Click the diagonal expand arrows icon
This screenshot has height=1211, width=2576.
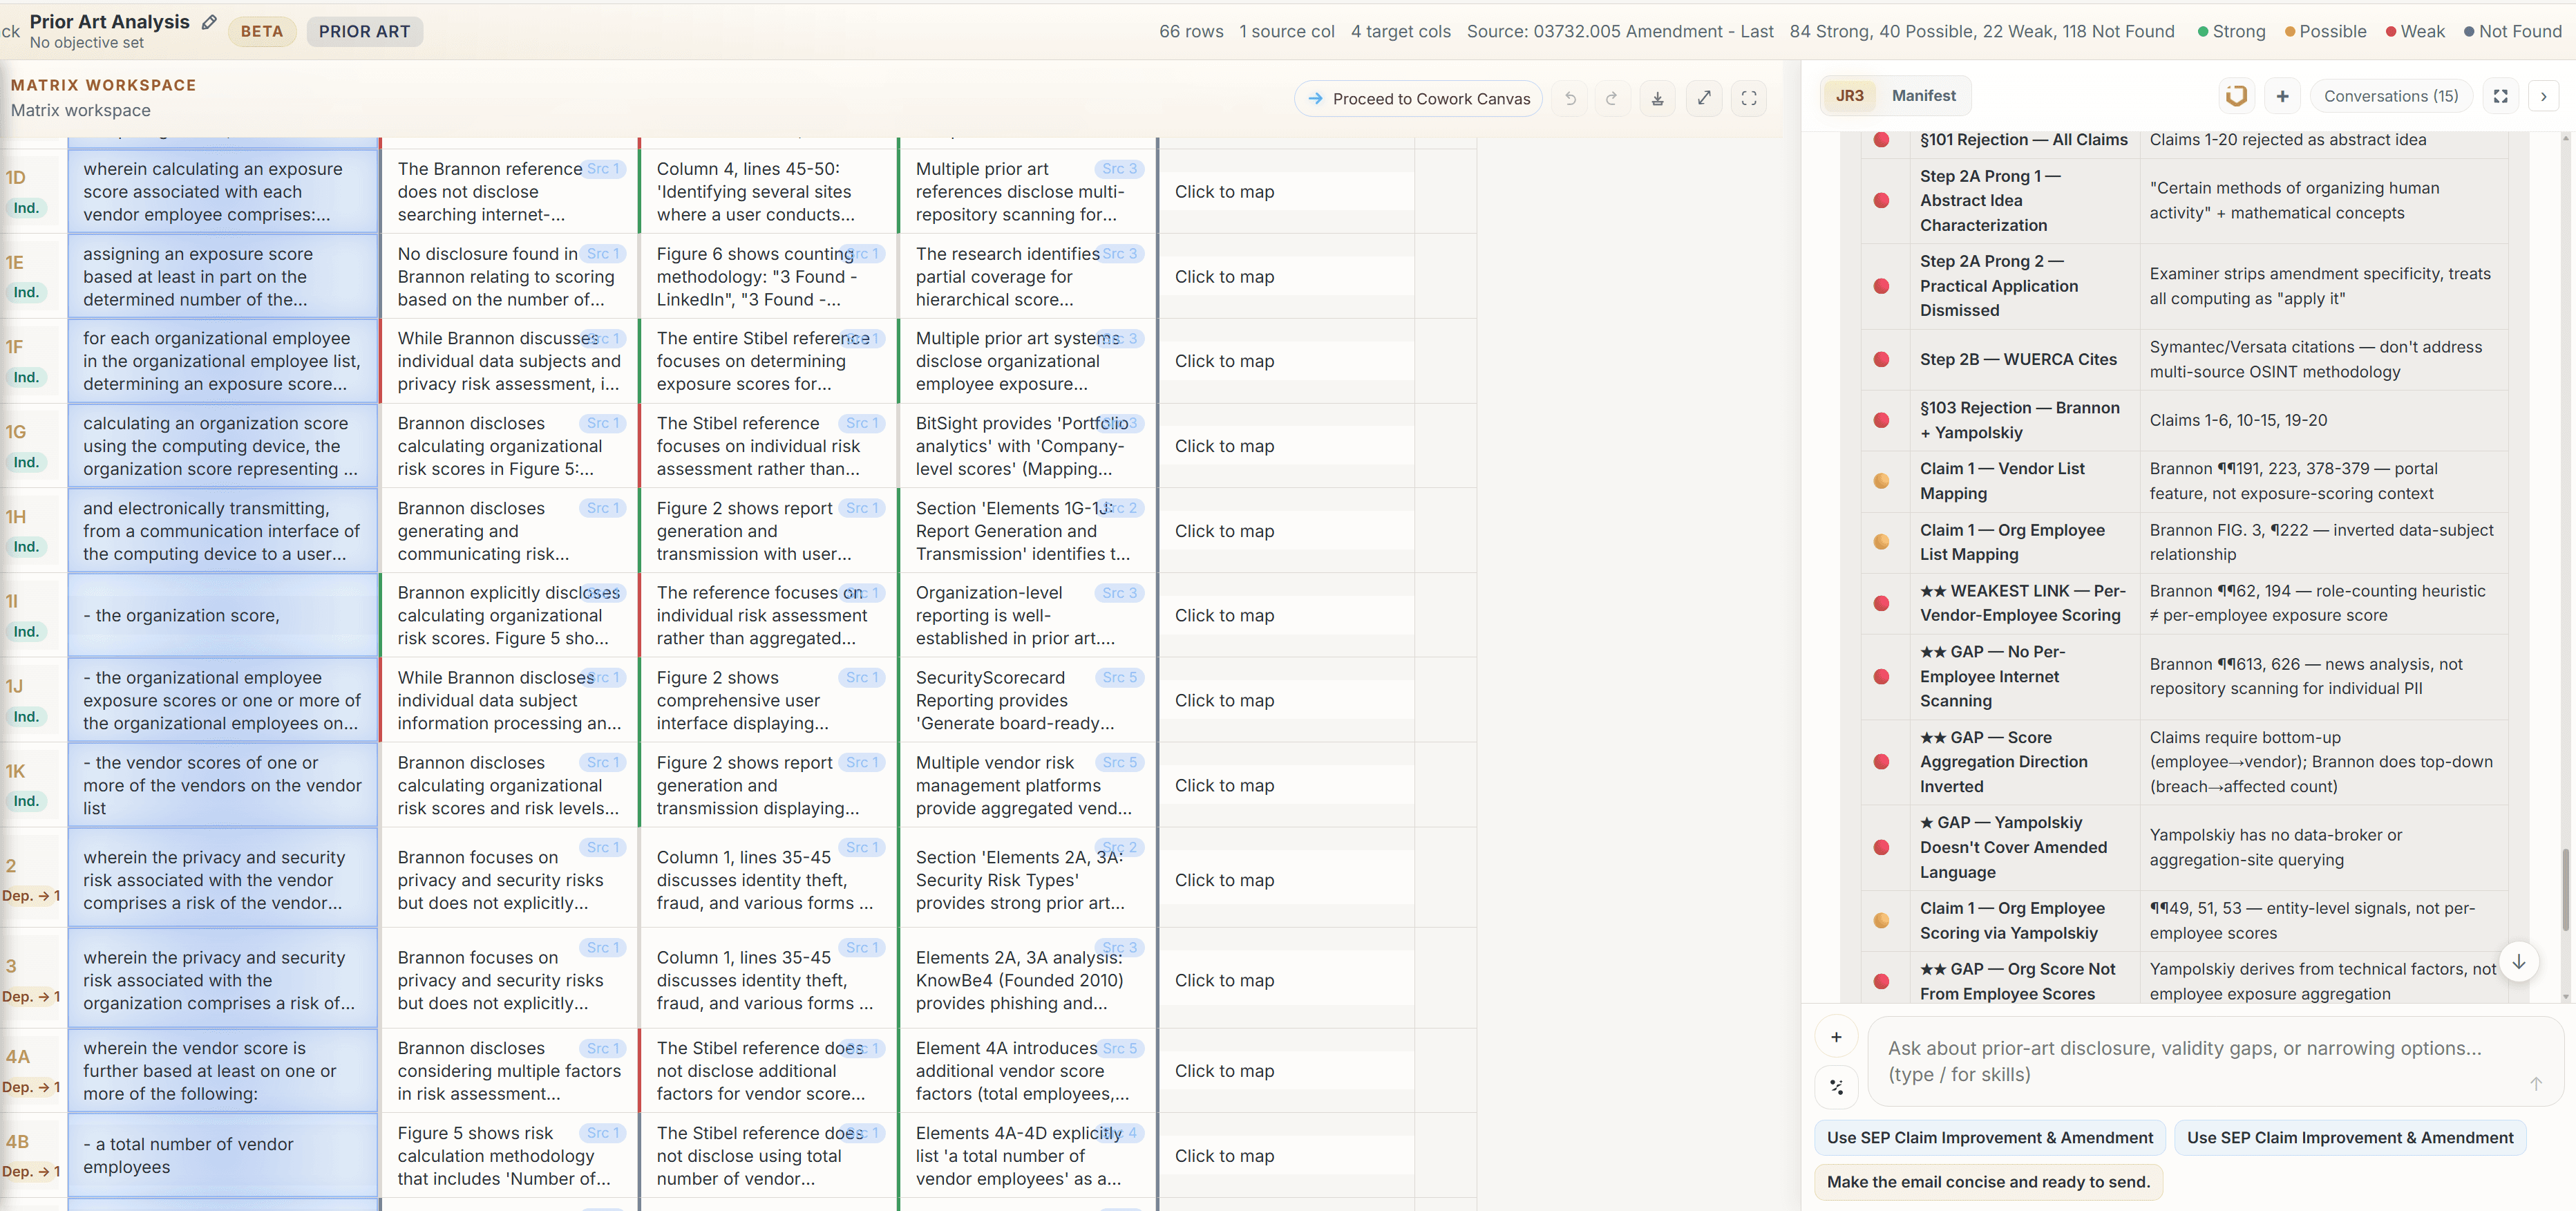point(1704,98)
